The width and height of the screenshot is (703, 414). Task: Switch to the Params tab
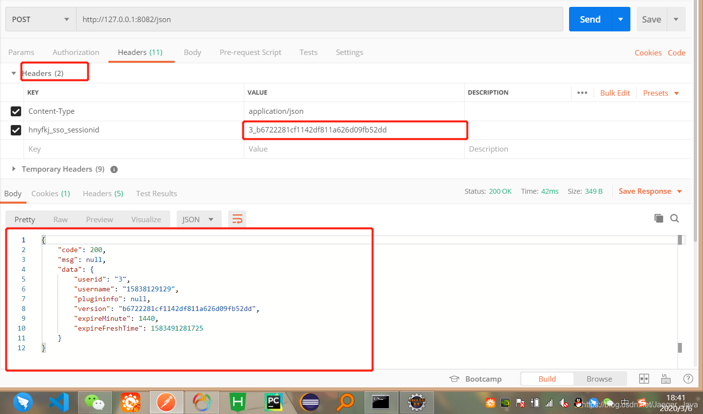point(21,52)
